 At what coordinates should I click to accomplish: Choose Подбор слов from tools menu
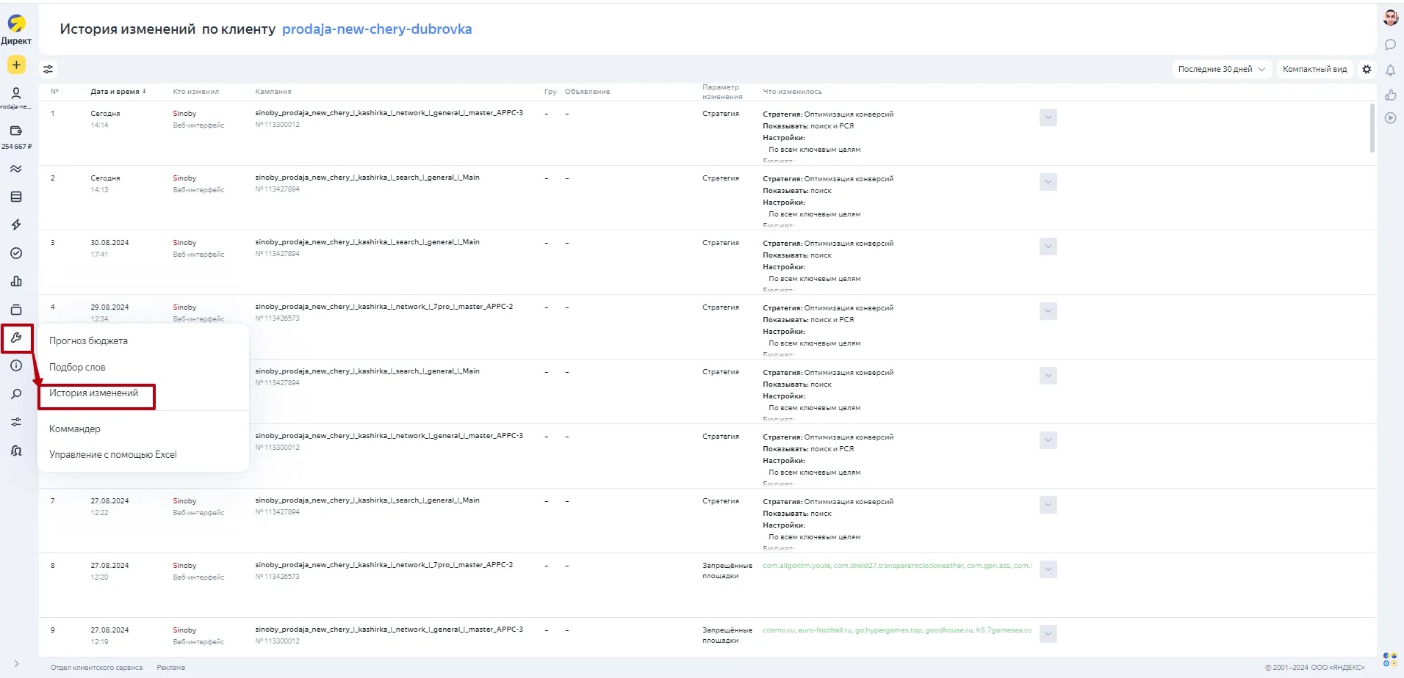coord(77,368)
